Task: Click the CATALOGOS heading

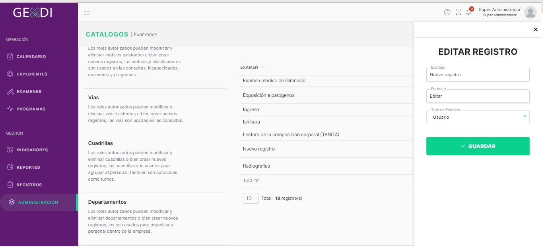Action: pyautogui.click(x=107, y=35)
